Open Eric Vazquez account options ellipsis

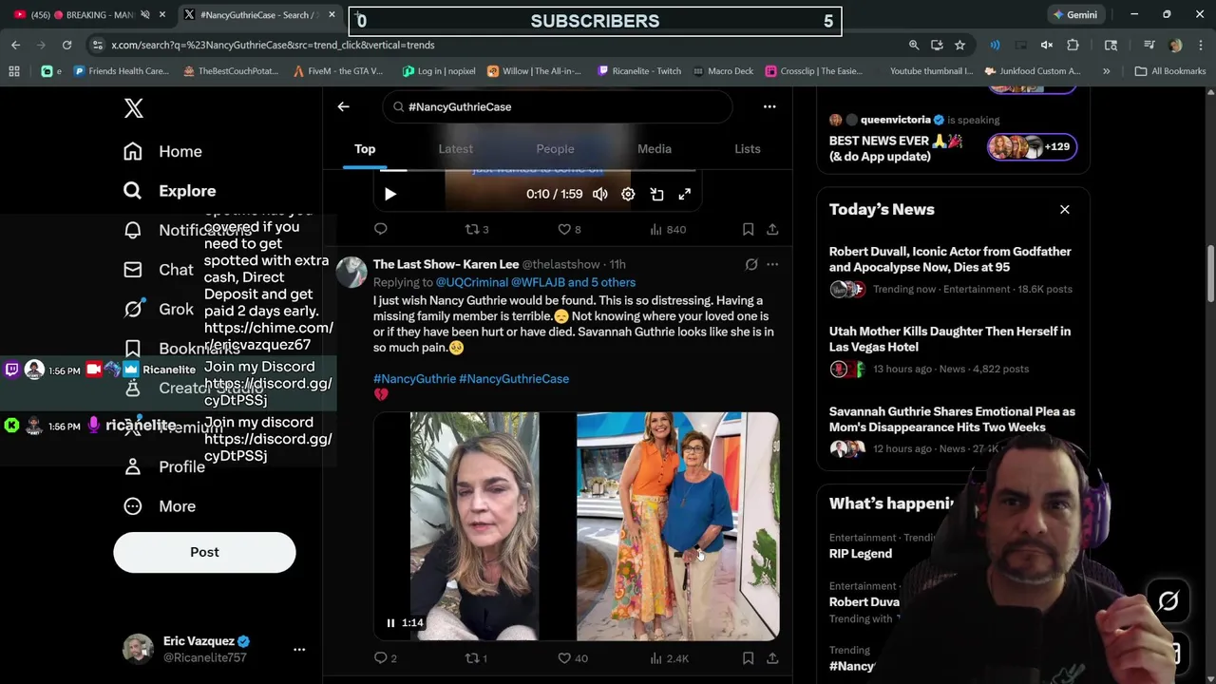pyautogui.click(x=299, y=649)
